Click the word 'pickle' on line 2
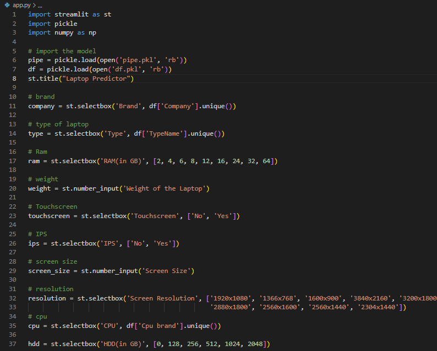Viewport: 437px width, 351px height. (x=66, y=24)
